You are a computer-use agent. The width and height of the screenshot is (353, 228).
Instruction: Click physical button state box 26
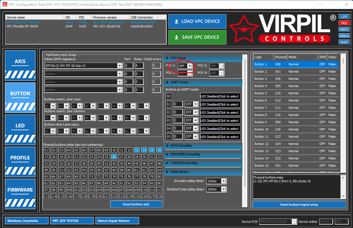pyautogui.click(x=114, y=157)
